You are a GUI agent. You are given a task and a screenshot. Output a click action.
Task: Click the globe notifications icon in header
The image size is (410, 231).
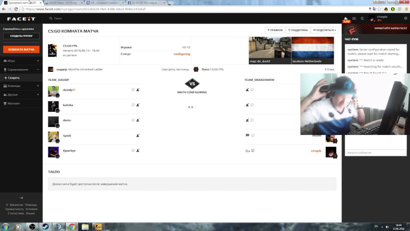click(x=362, y=19)
